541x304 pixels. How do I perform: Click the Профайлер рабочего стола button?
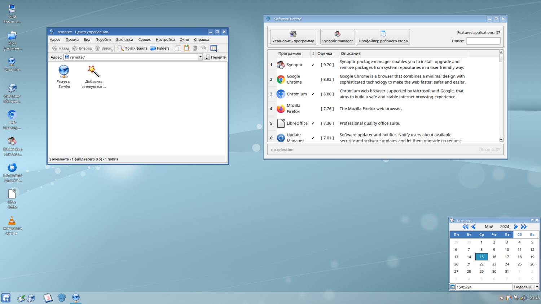pos(383,37)
